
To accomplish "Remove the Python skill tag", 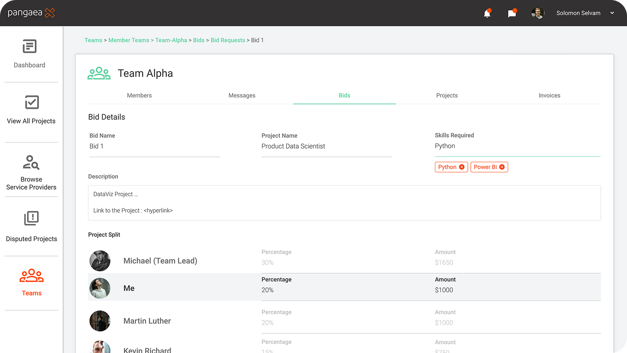I will coord(462,167).
